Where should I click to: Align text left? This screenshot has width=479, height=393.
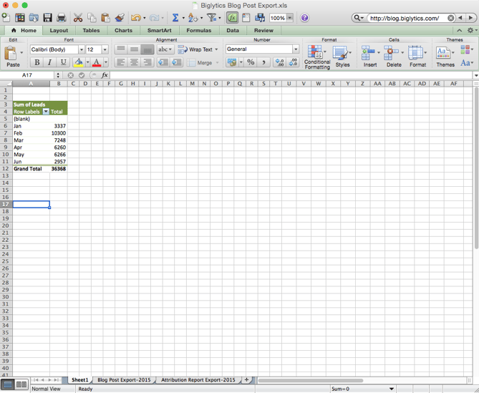(x=121, y=62)
